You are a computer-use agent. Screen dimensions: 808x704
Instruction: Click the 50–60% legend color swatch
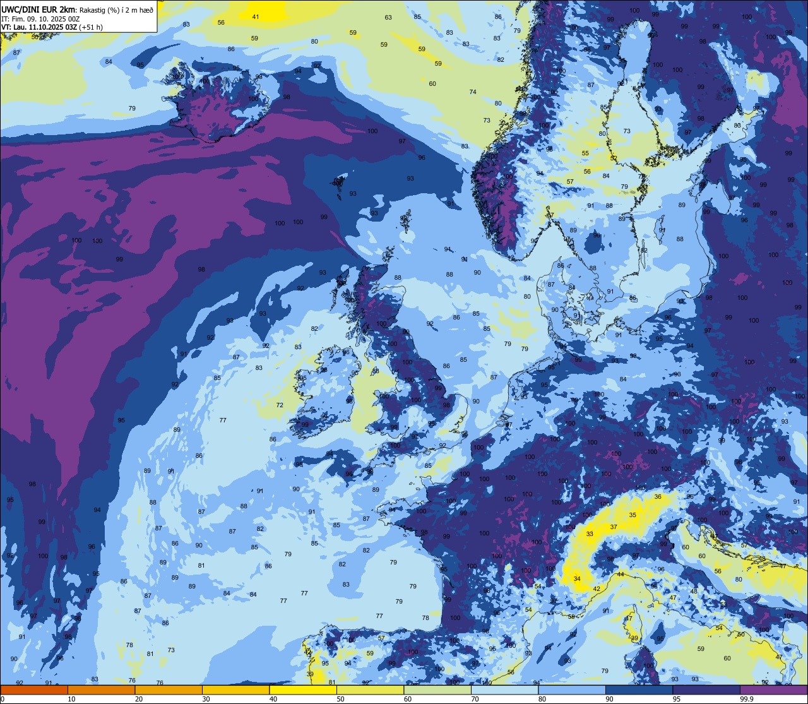[370, 689]
